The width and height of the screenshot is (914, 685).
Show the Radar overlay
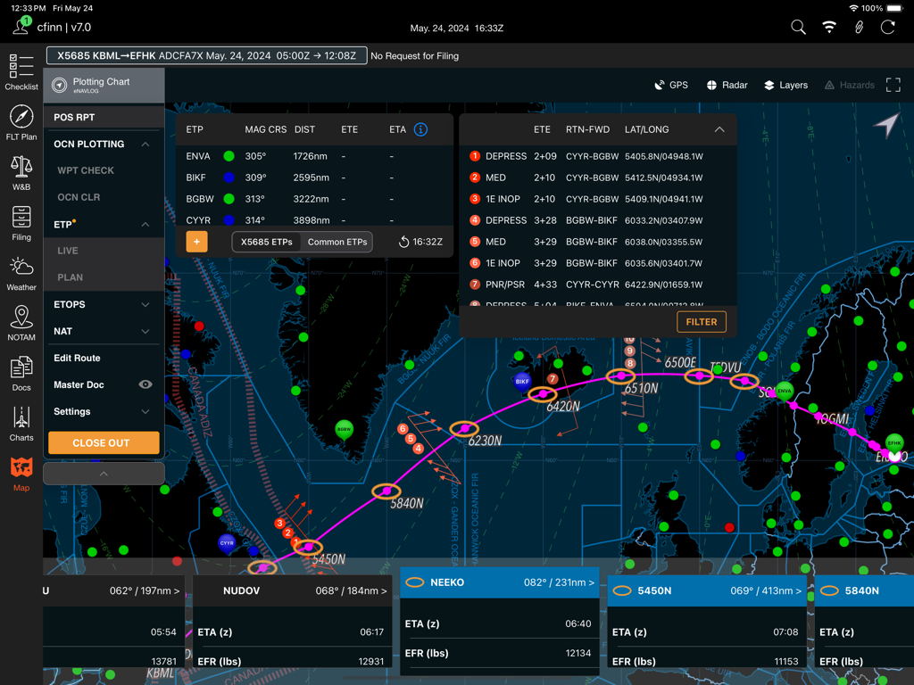727,85
